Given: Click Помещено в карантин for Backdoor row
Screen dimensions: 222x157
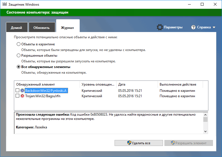Looking at the screenshot, I should 177,91.
